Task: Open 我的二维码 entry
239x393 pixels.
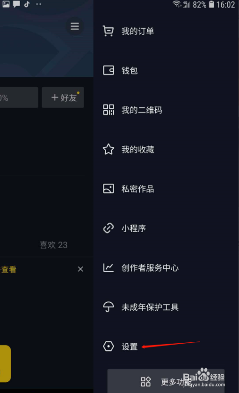Action: 142,110
